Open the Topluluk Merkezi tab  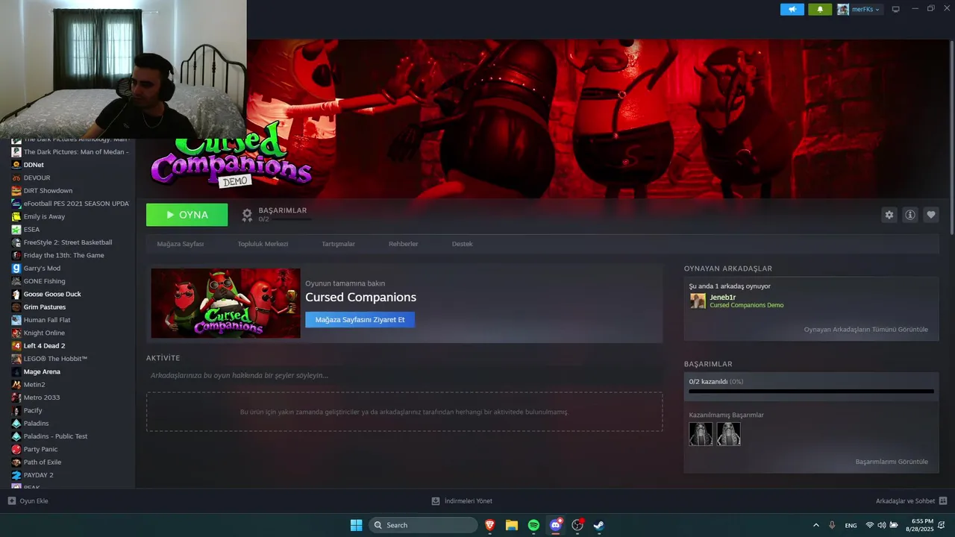point(263,244)
